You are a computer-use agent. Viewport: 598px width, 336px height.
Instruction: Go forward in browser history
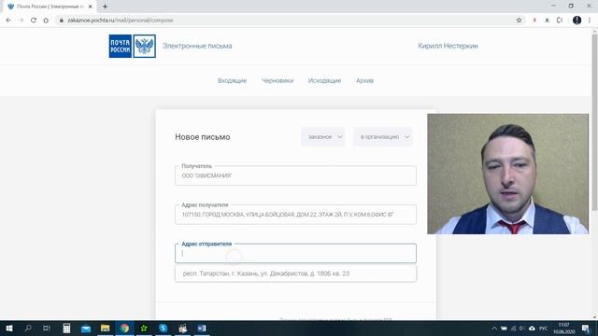click(21, 21)
